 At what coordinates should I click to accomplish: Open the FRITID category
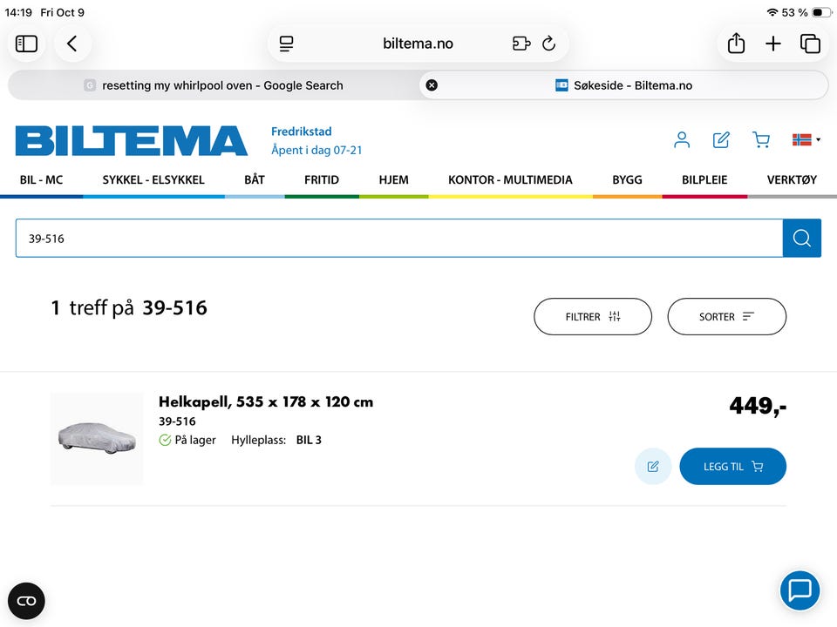point(322,180)
